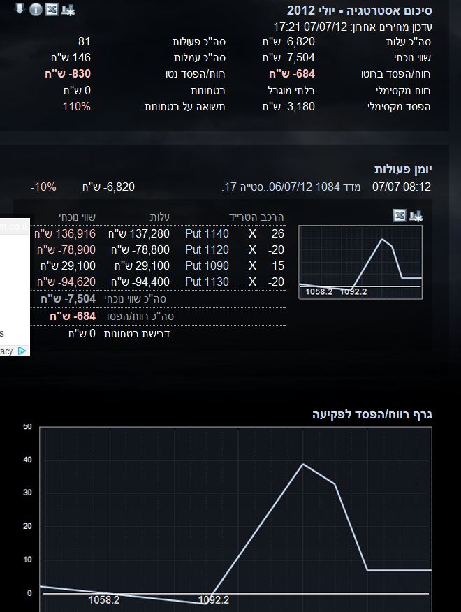The image size is (461, 612).
Task: Open the info icon in summary header
Action: [x=35, y=10]
